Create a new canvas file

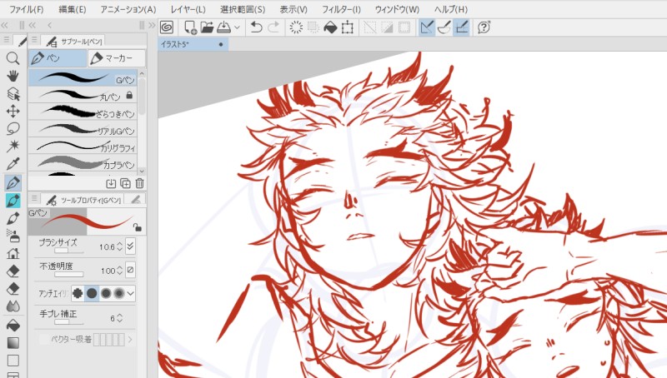click(190, 27)
